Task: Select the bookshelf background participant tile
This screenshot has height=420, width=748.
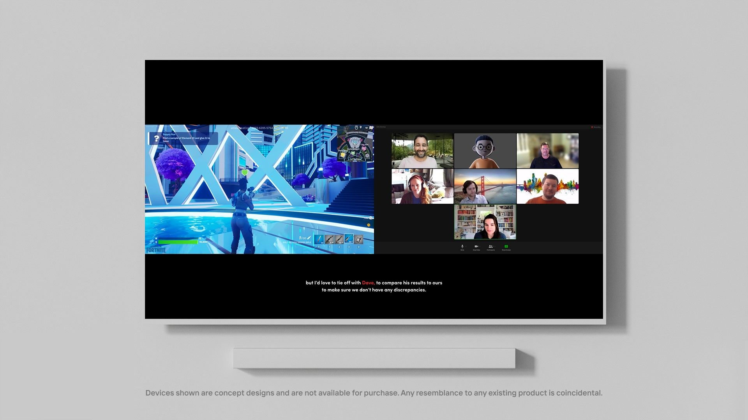Action: coord(485,222)
